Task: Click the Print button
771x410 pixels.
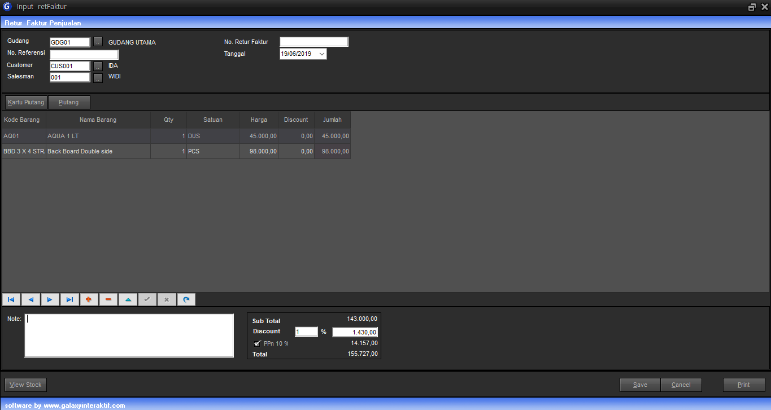Action: [744, 385]
